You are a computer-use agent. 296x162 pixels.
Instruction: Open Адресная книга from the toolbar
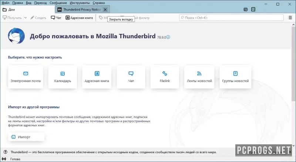pyautogui.click(x=79, y=18)
